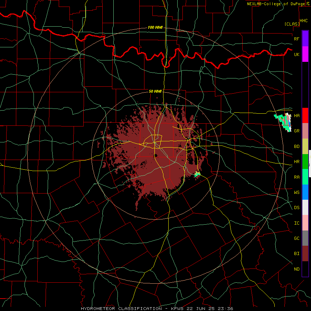Click the HA legend label

coord(296,116)
